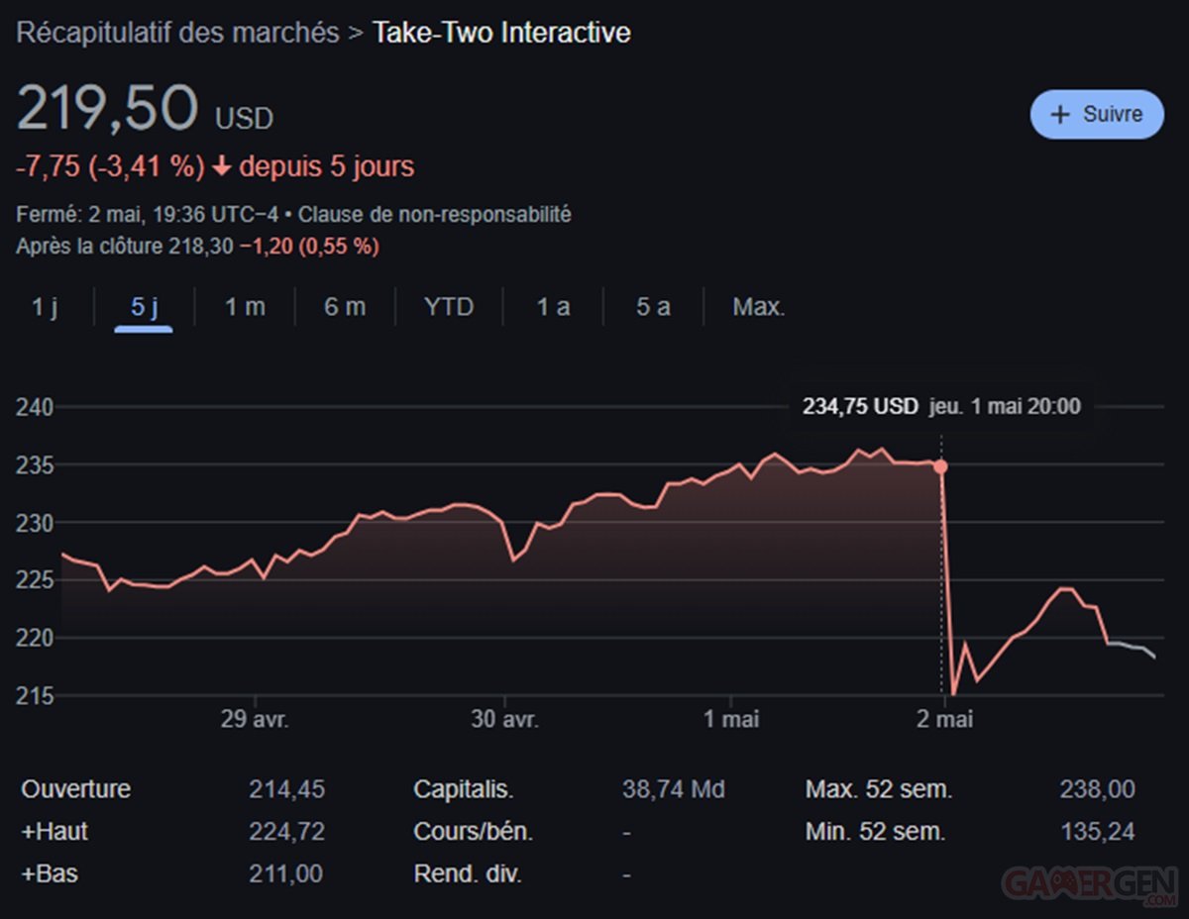Click the Min. 52 sem. value 135,24
This screenshot has height=919, width=1189.
tap(1097, 832)
